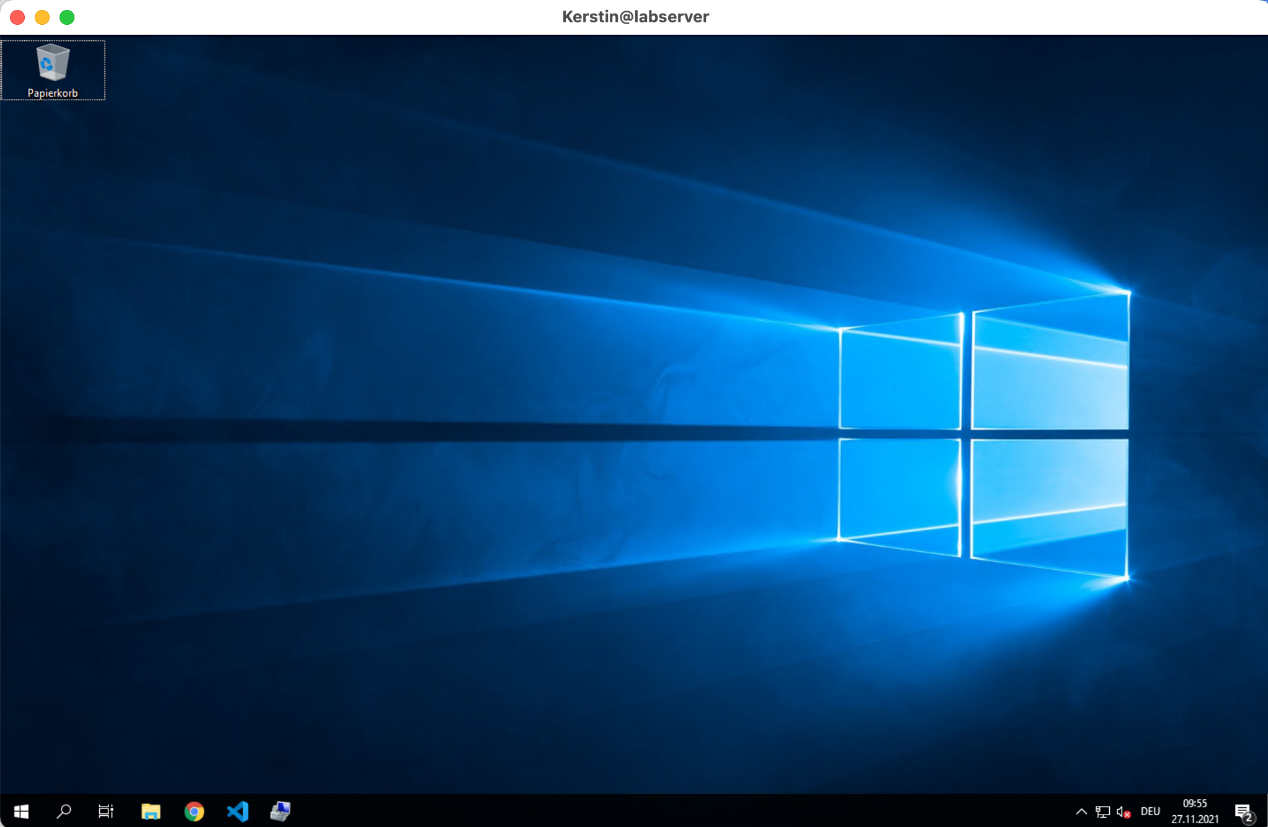
Task: Expand the hidden tray icons chevron
Action: coord(1081,812)
